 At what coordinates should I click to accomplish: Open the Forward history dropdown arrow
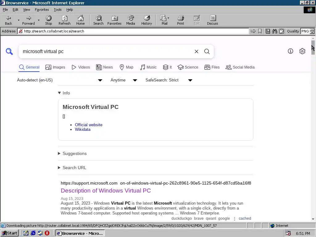point(39,20)
